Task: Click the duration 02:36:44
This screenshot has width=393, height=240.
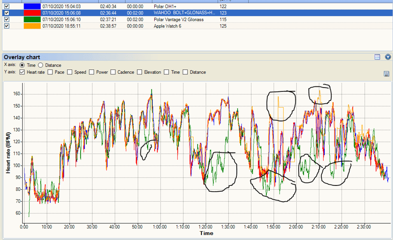Action: pos(108,13)
